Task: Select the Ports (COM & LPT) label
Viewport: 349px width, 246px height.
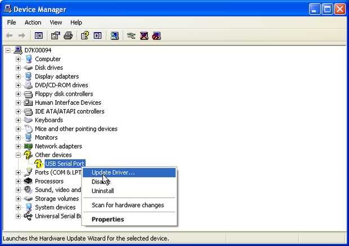Action: (58, 172)
